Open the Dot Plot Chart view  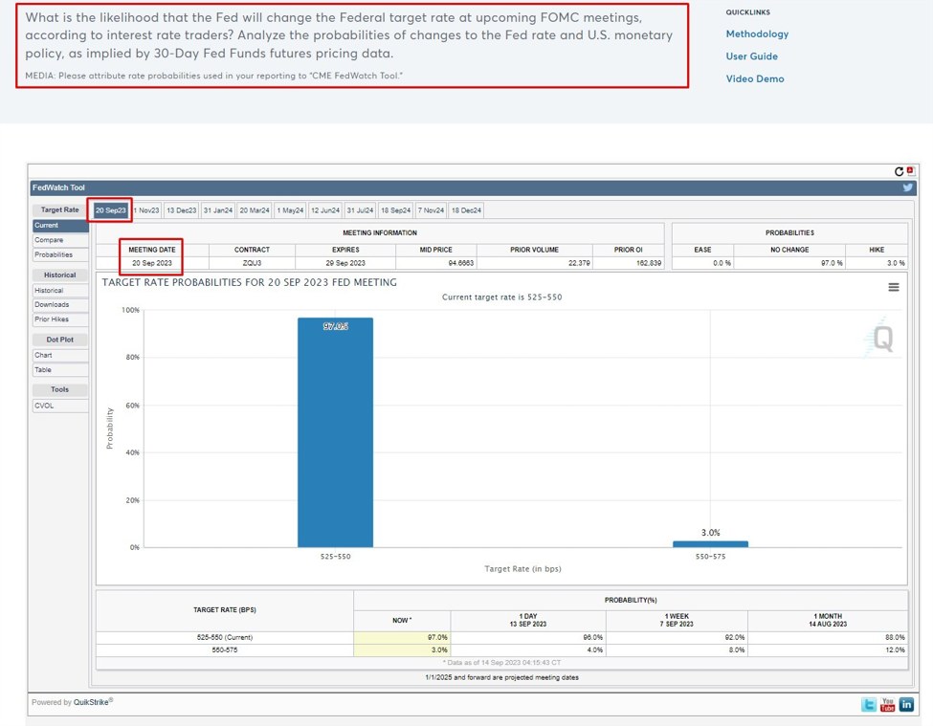59,355
